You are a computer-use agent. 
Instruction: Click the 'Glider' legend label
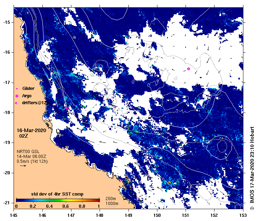tap(28, 89)
